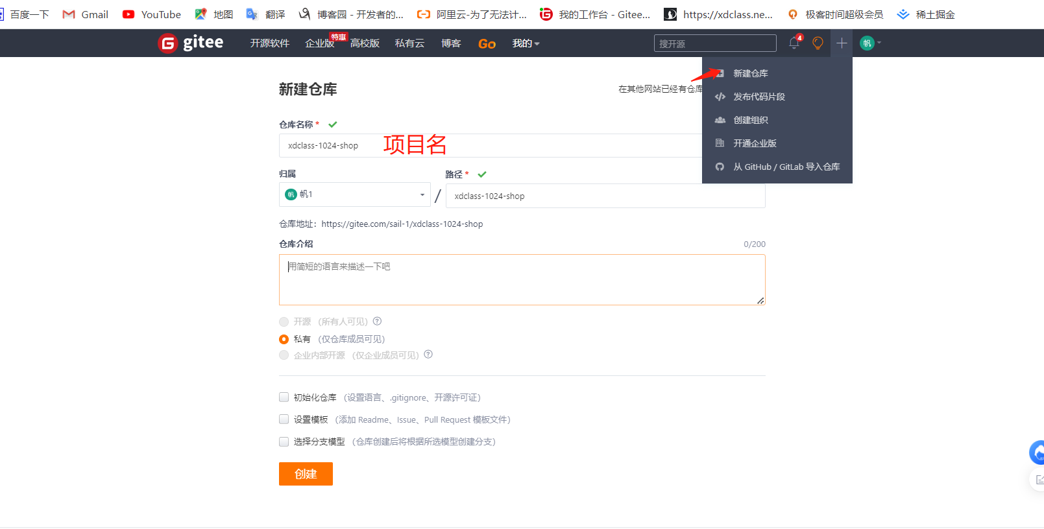Screen dimensions: 1044x529
Task: Open the 稀土掘金 bookmark
Action: point(926,14)
